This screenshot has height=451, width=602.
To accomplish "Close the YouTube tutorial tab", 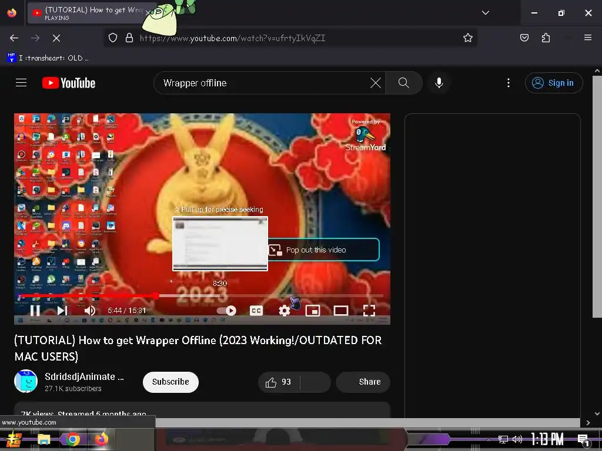I will pyautogui.click(x=148, y=13).
